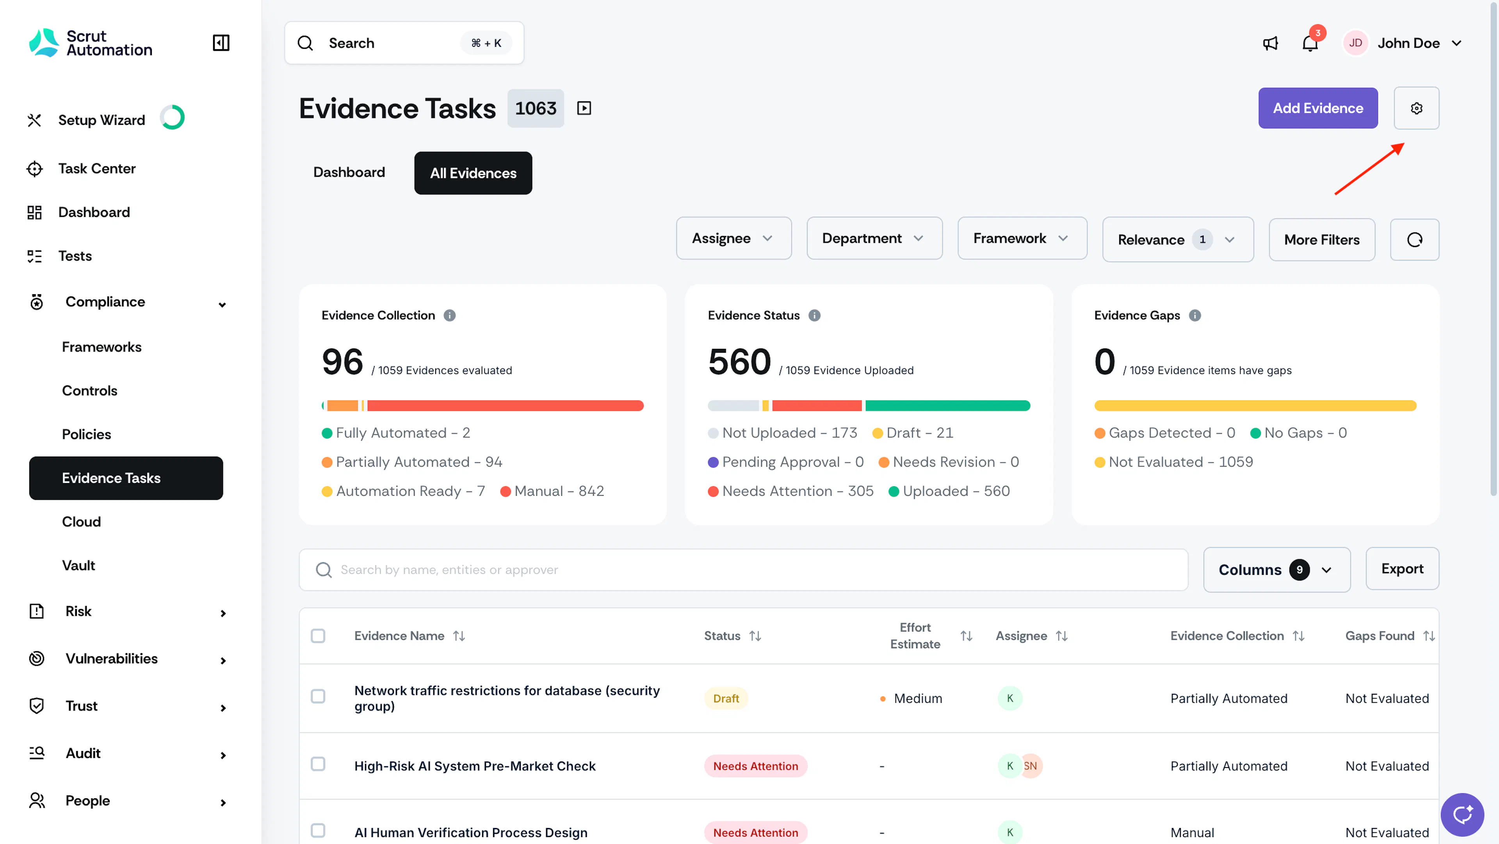This screenshot has height=844, width=1499.
Task: Open the notifications bell
Action: coord(1310,43)
